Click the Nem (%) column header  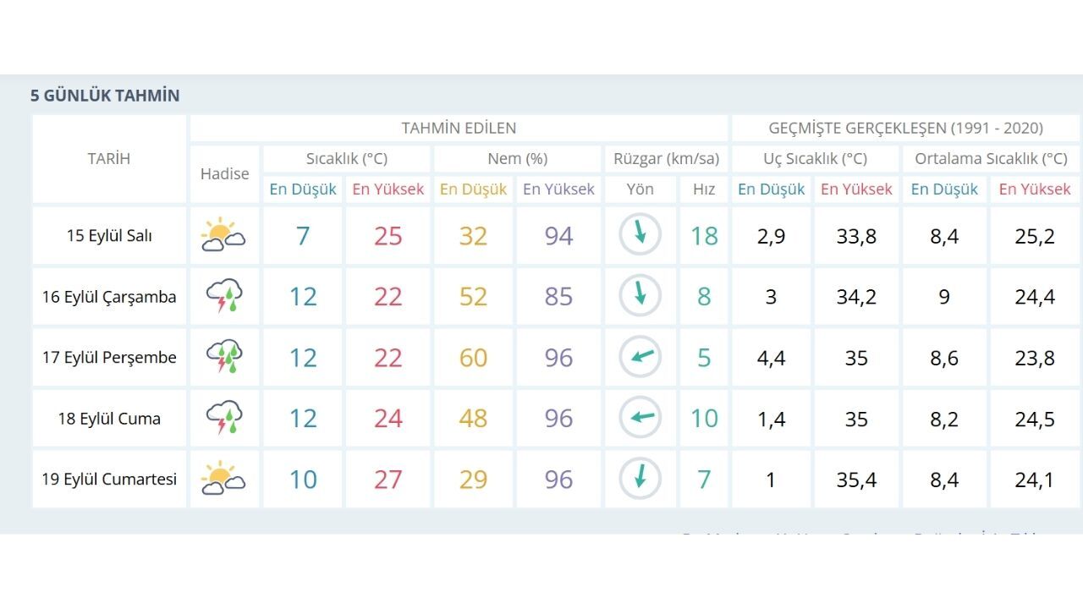[517, 159]
